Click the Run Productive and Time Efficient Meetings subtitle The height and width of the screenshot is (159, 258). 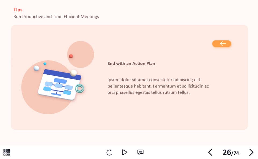[56, 17]
